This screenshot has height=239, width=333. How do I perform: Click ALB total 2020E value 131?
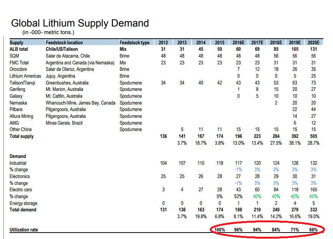click(313, 49)
